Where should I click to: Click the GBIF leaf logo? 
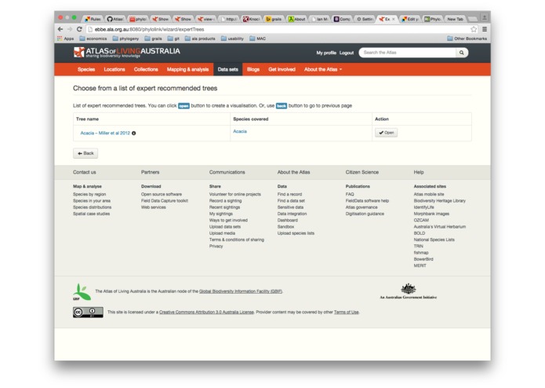pyautogui.click(x=82, y=292)
